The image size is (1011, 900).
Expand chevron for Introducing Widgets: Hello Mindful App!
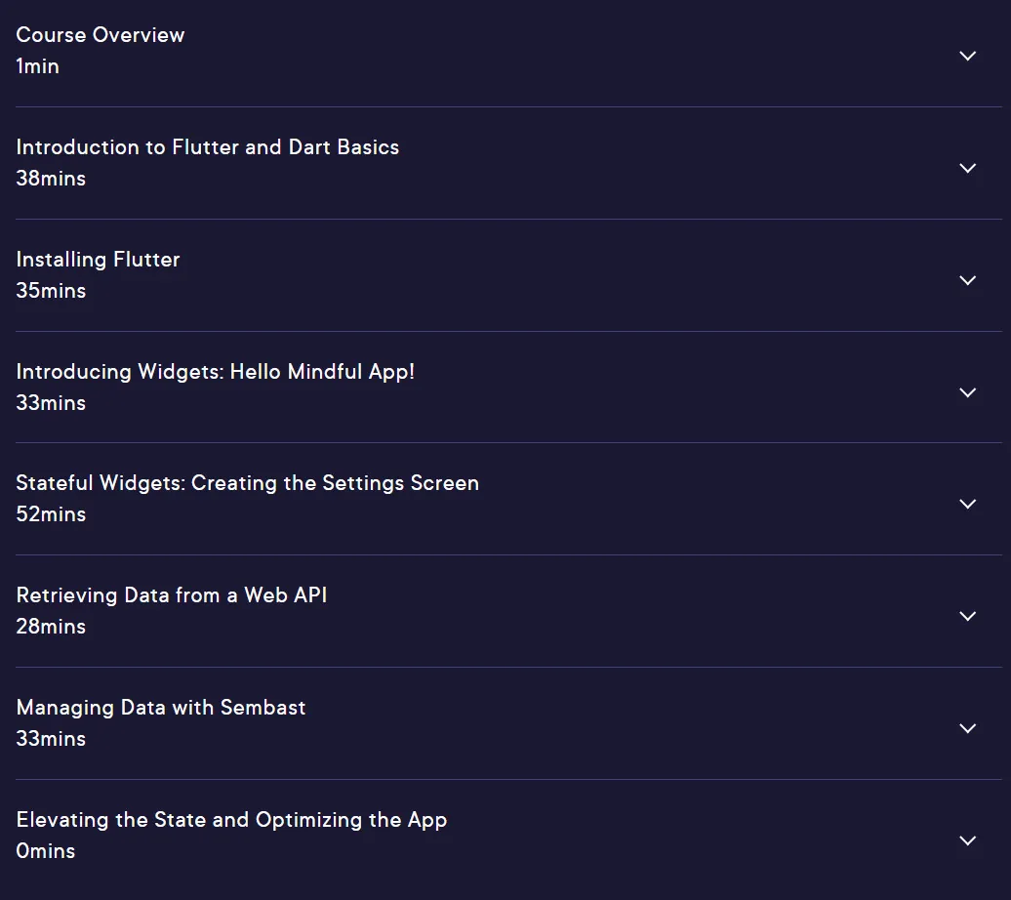[967, 393]
